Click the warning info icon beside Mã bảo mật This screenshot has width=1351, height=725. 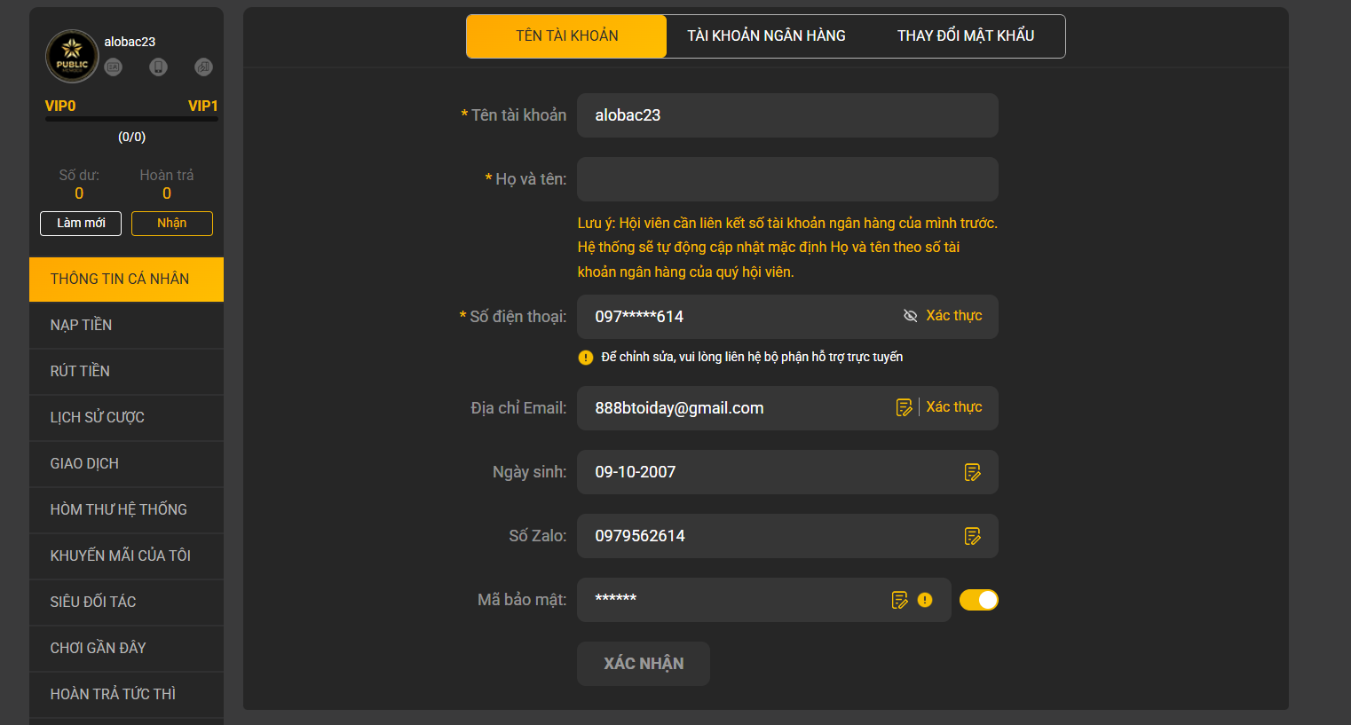click(925, 600)
